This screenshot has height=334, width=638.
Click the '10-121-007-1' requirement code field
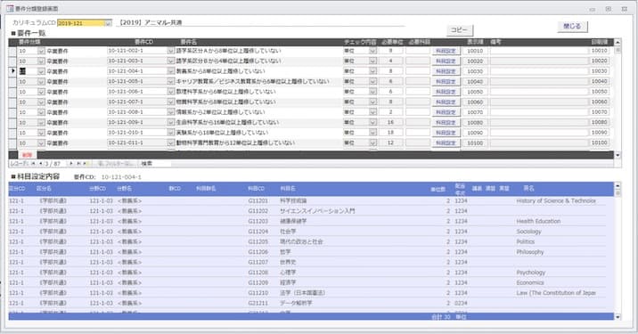(137, 102)
